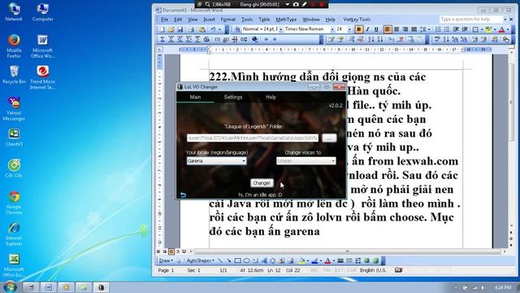Select the Recycle Bin desktop icon
Screen dimensions: 520x293
pyautogui.click(x=14, y=74)
